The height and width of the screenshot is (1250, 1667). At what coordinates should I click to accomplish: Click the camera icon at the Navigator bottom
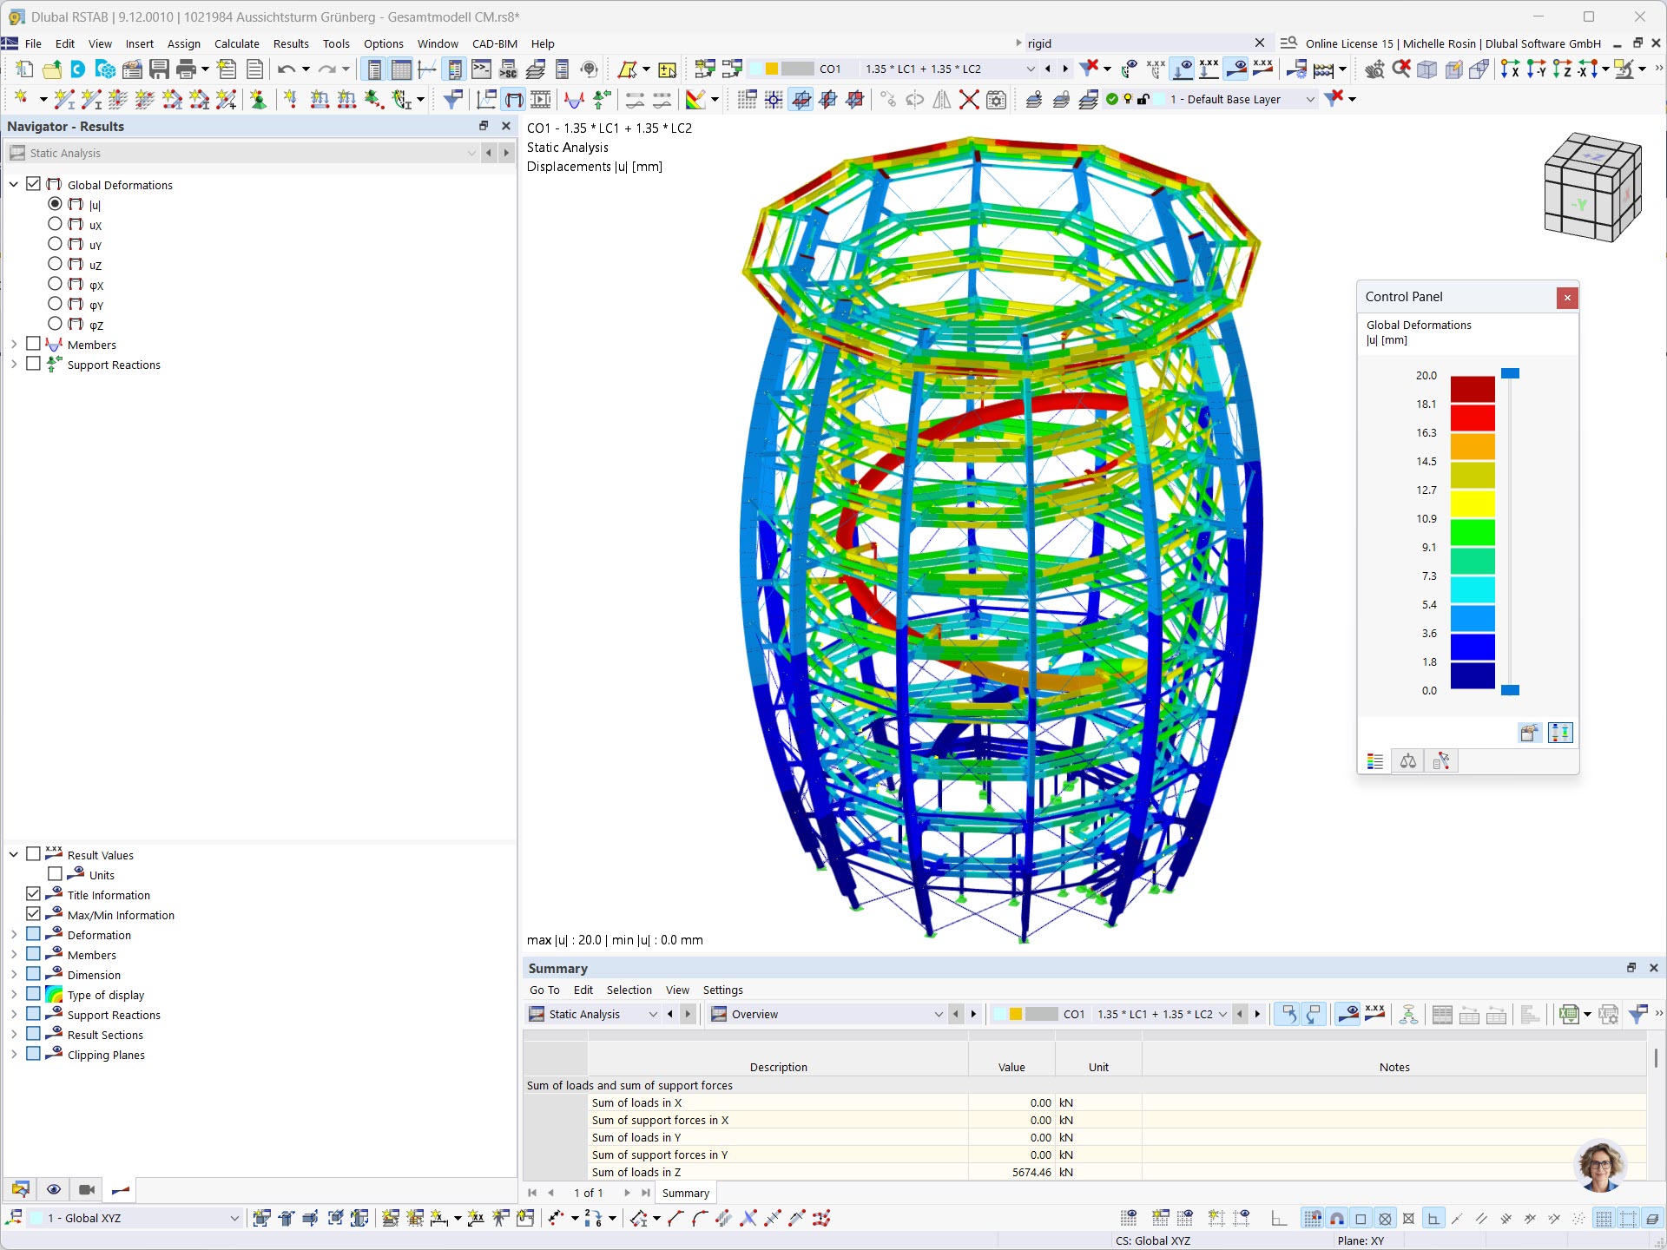tap(87, 1189)
